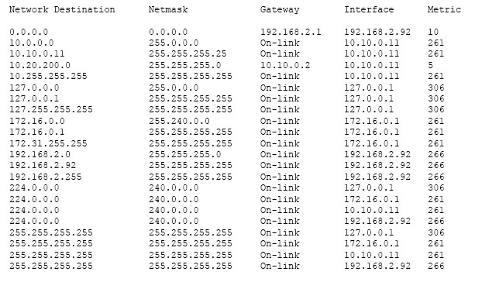
Task: Select destination 127.0.0.1
Action: [34, 98]
